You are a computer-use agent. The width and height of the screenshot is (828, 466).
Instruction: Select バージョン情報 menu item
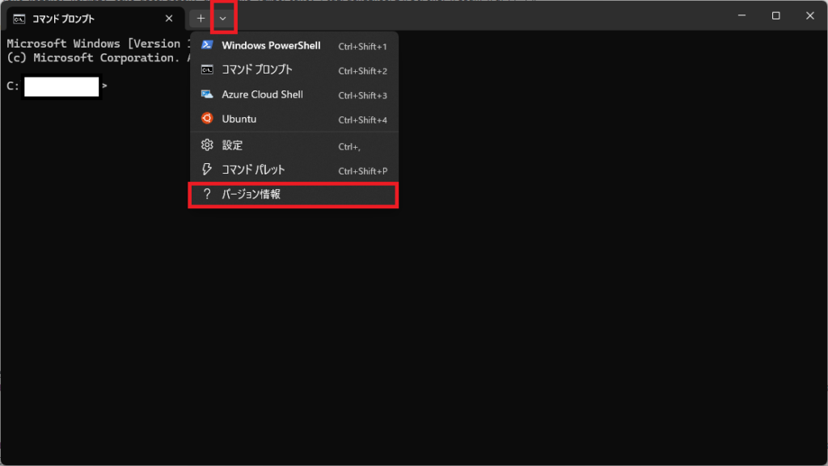294,195
